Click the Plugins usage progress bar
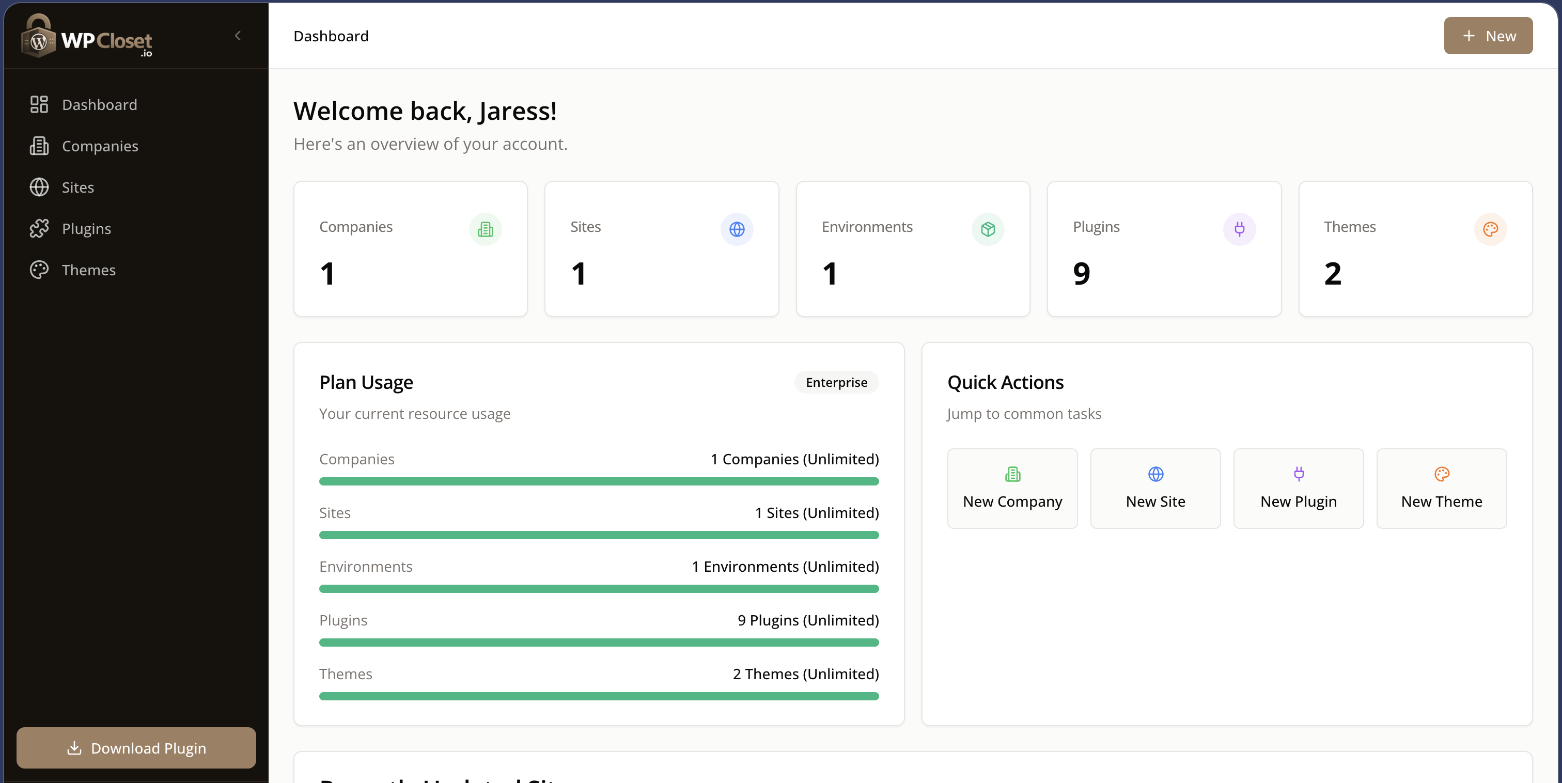The height and width of the screenshot is (783, 1562). pos(599,641)
